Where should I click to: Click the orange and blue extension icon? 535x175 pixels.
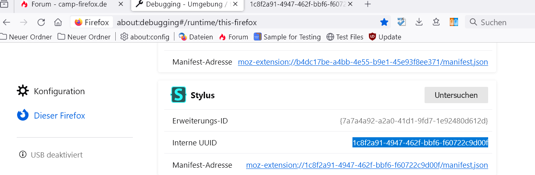coord(454,22)
